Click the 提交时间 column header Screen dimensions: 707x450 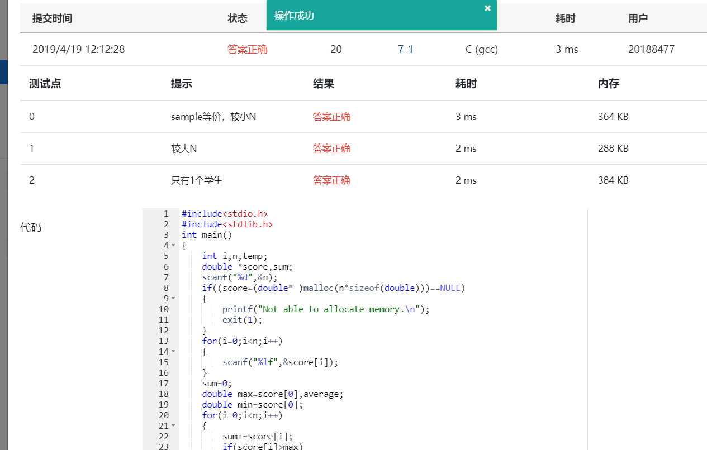point(52,18)
